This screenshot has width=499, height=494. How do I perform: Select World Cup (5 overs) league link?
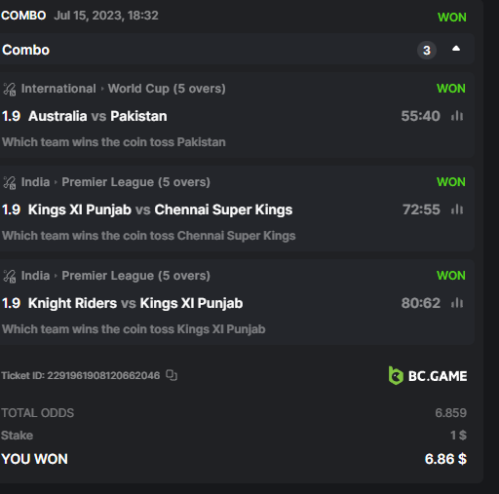click(x=167, y=89)
